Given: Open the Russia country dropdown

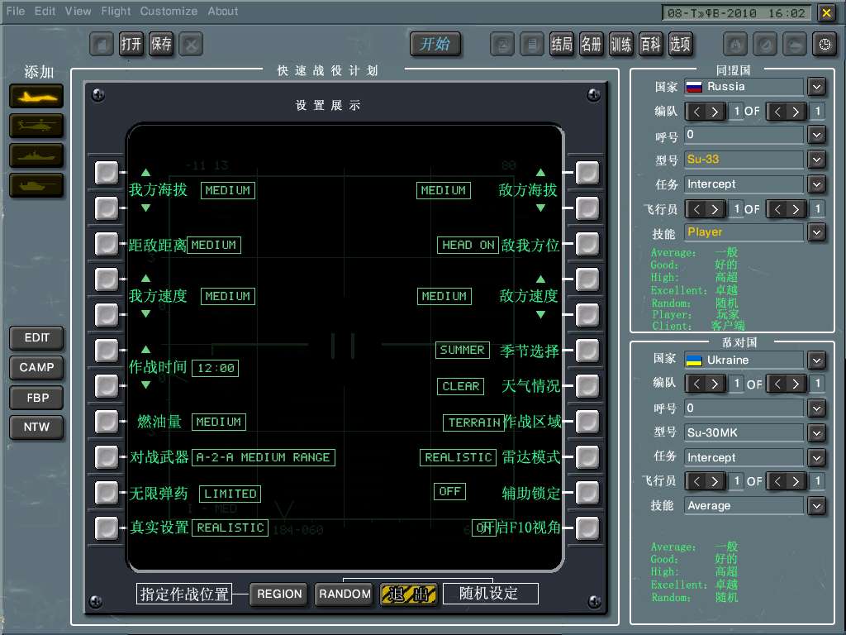Looking at the screenshot, I should click(816, 86).
